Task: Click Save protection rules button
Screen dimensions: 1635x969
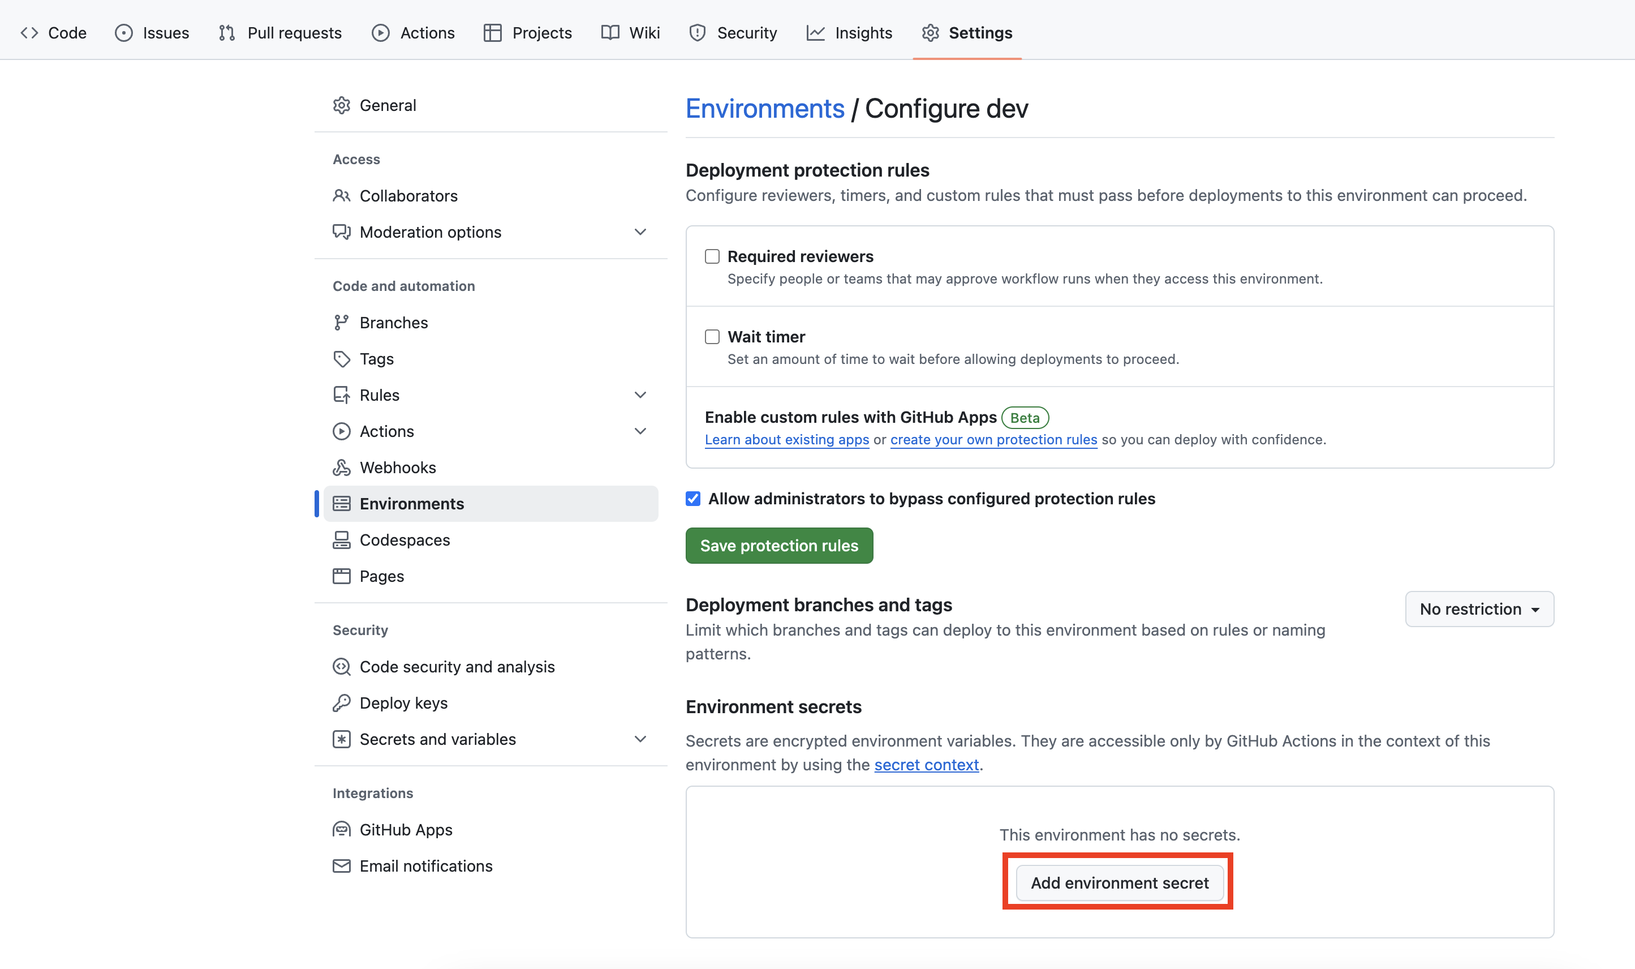Action: pos(780,546)
